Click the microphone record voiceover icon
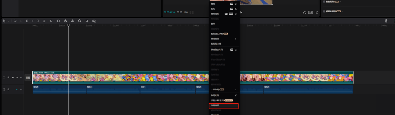395x115 pixels. 386,21
